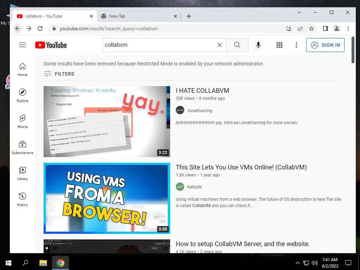Click the magnifier search button
The width and height of the screenshot is (360, 270).
click(237, 45)
